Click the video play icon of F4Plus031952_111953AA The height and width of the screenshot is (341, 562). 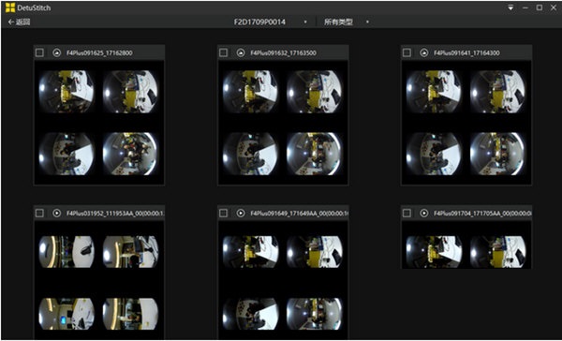click(x=56, y=213)
